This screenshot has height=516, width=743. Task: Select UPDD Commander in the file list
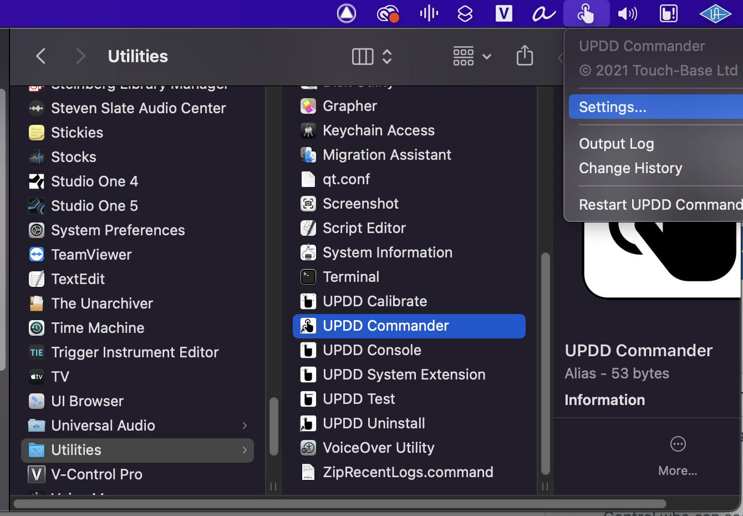pyautogui.click(x=409, y=326)
